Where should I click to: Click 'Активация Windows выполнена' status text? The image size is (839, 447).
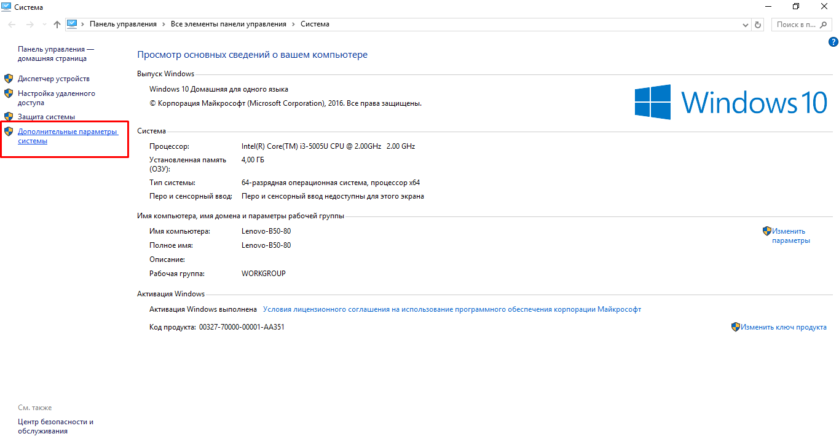point(203,309)
